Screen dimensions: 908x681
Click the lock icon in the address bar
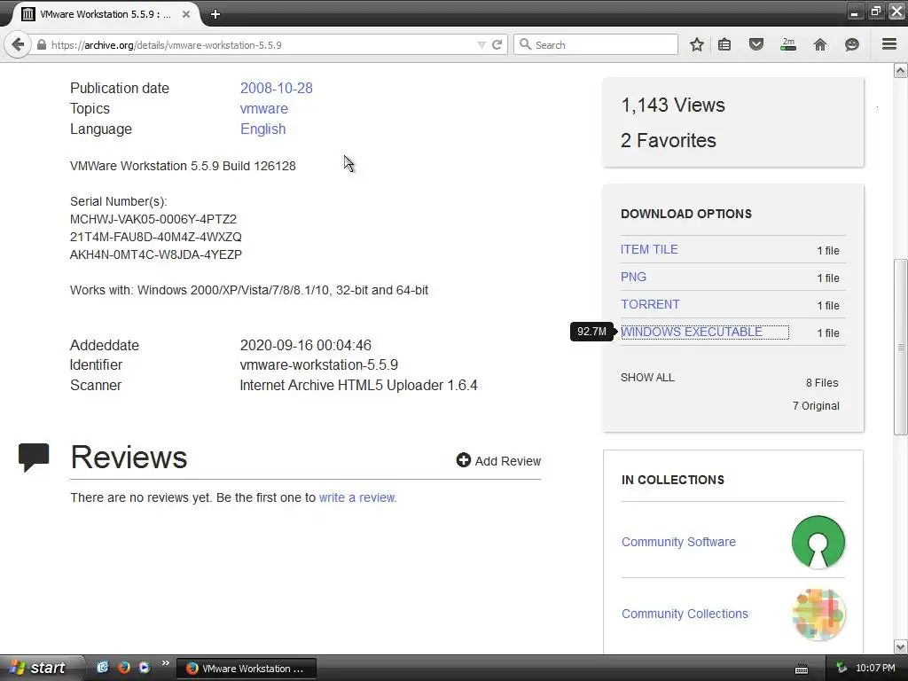42,44
